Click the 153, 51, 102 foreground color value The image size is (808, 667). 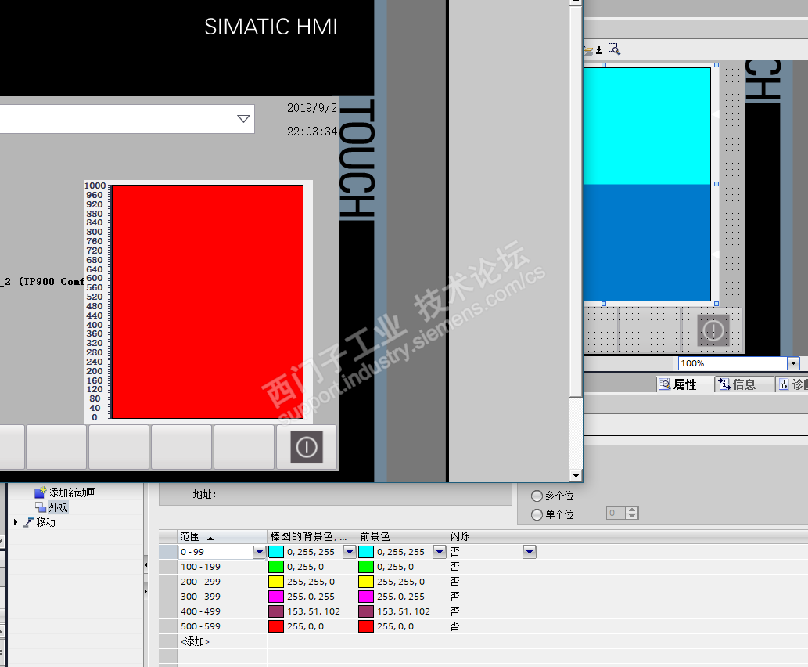tap(404, 611)
